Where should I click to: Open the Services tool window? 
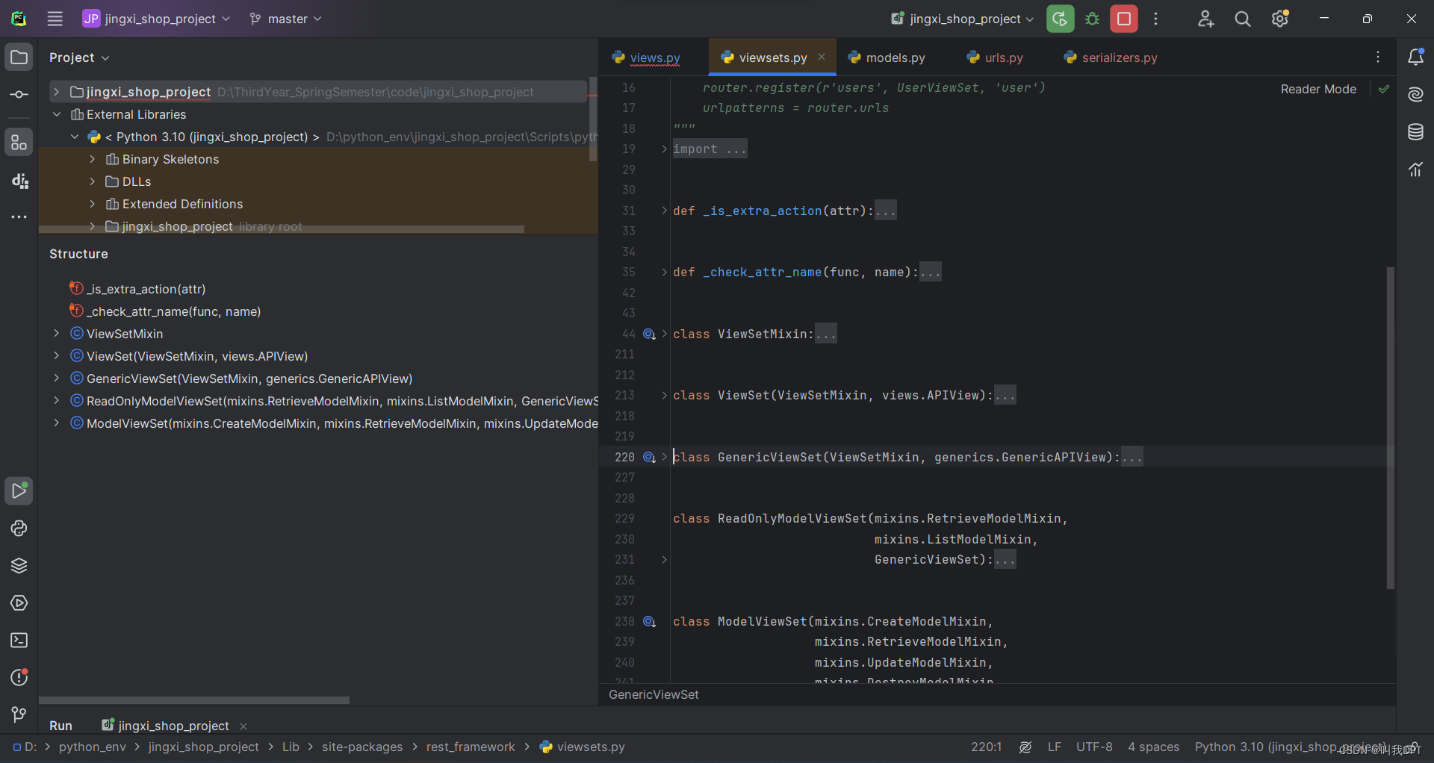(19, 602)
